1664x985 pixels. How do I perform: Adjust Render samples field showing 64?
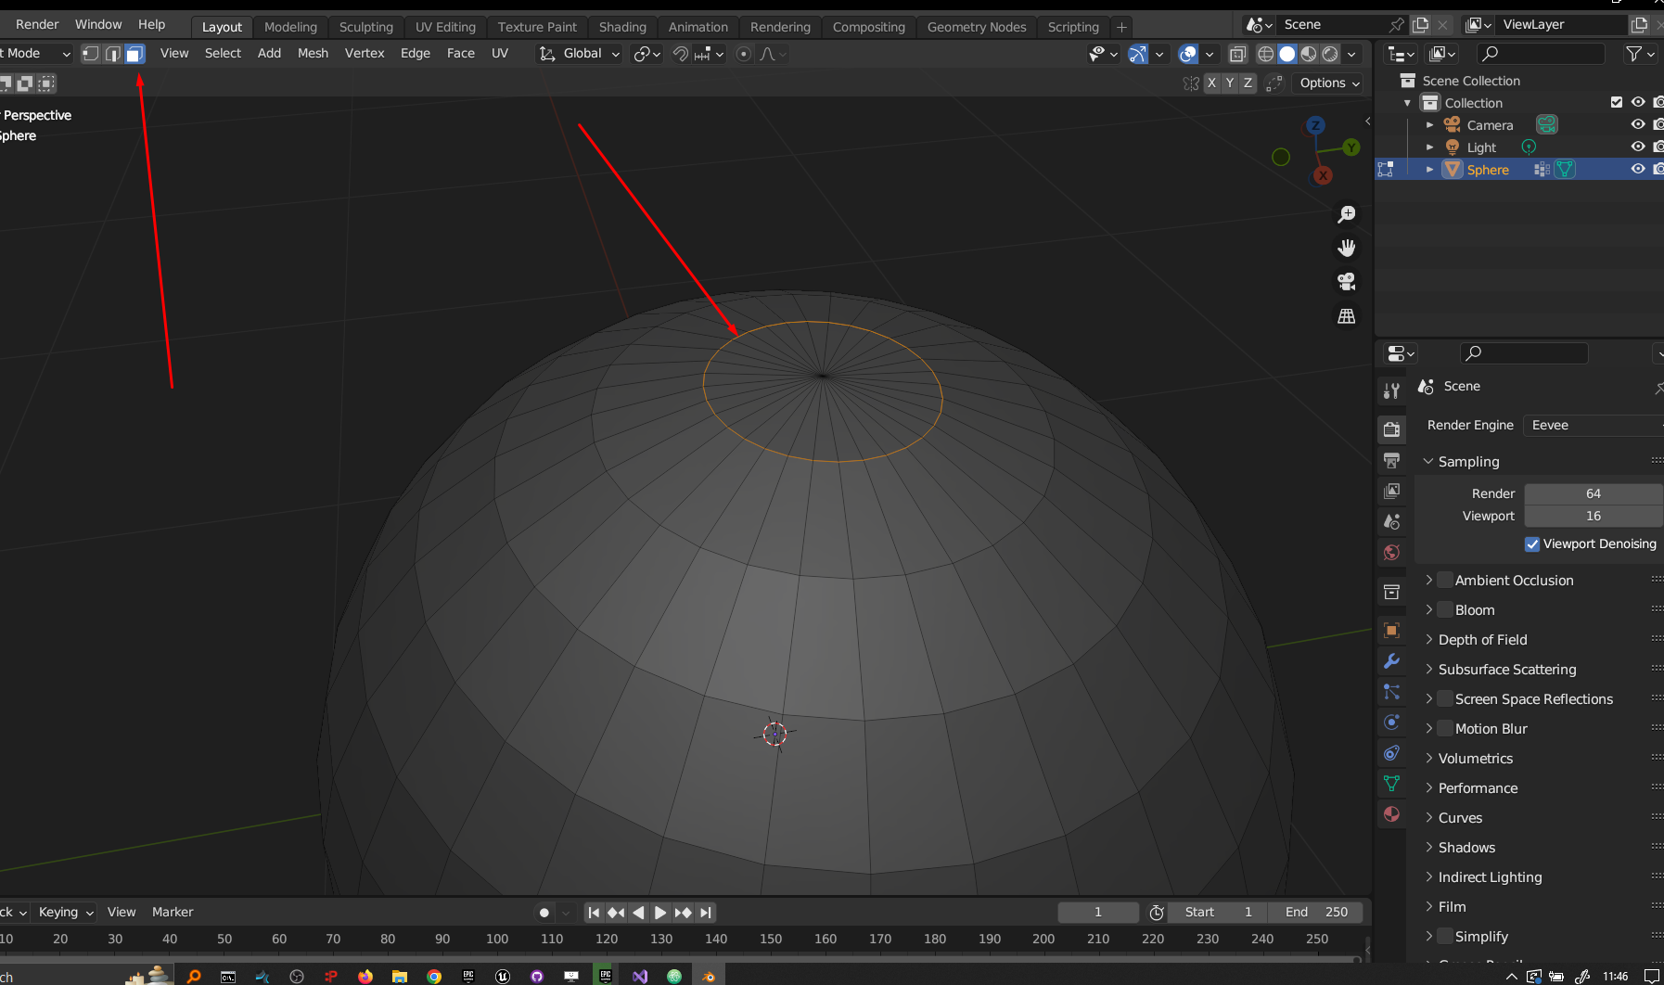tap(1594, 493)
